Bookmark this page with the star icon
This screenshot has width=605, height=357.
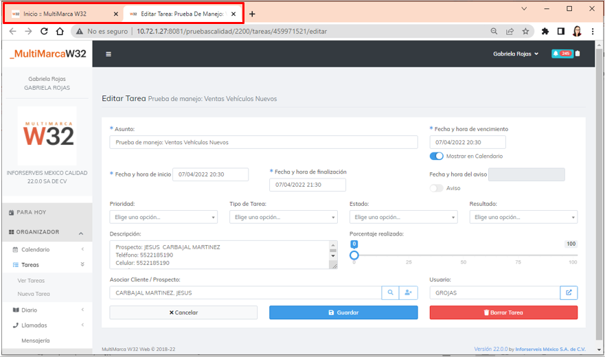[525, 32]
